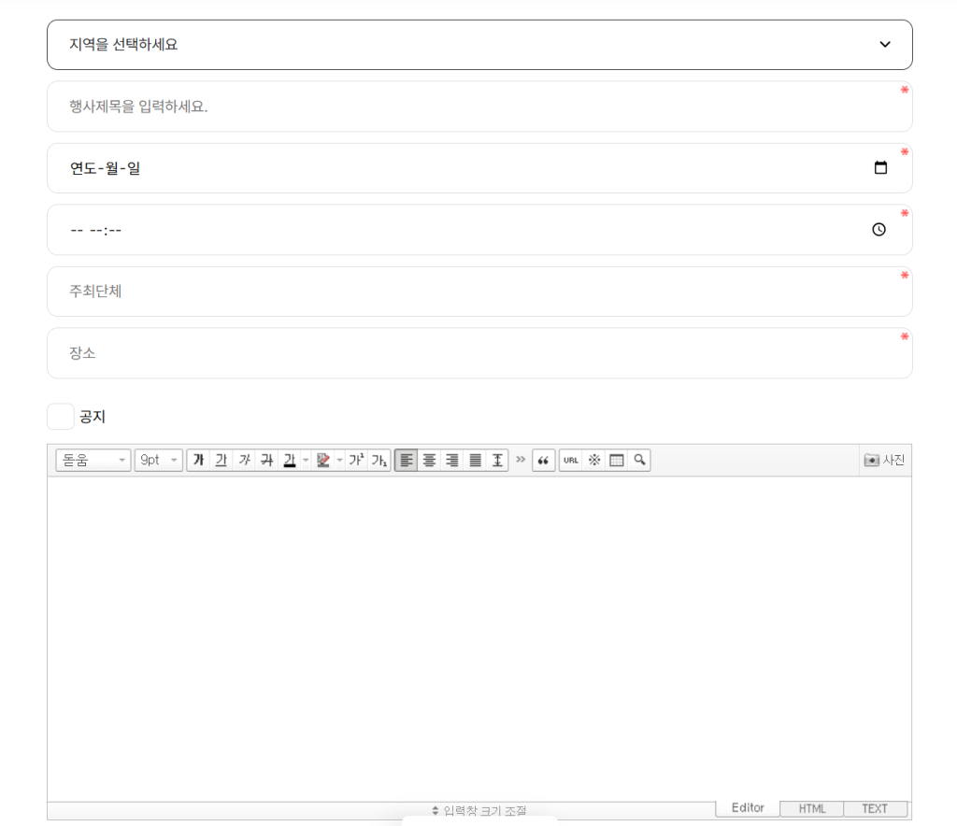Apply superscript formatting
The width and height of the screenshot is (957, 826).
(356, 460)
